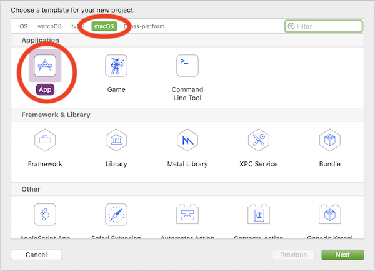Click the Metal Library label
The image size is (375, 271).
click(187, 164)
